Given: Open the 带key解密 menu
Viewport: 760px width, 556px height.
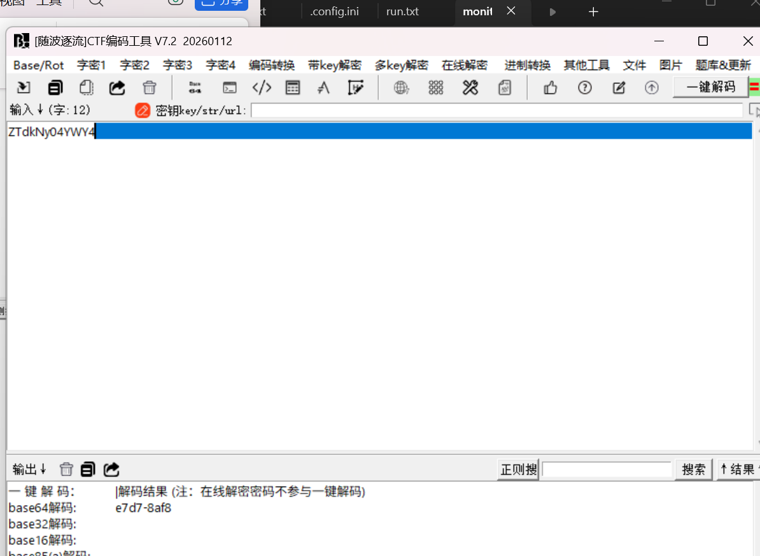Looking at the screenshot, I should click(x=334, y=66).
